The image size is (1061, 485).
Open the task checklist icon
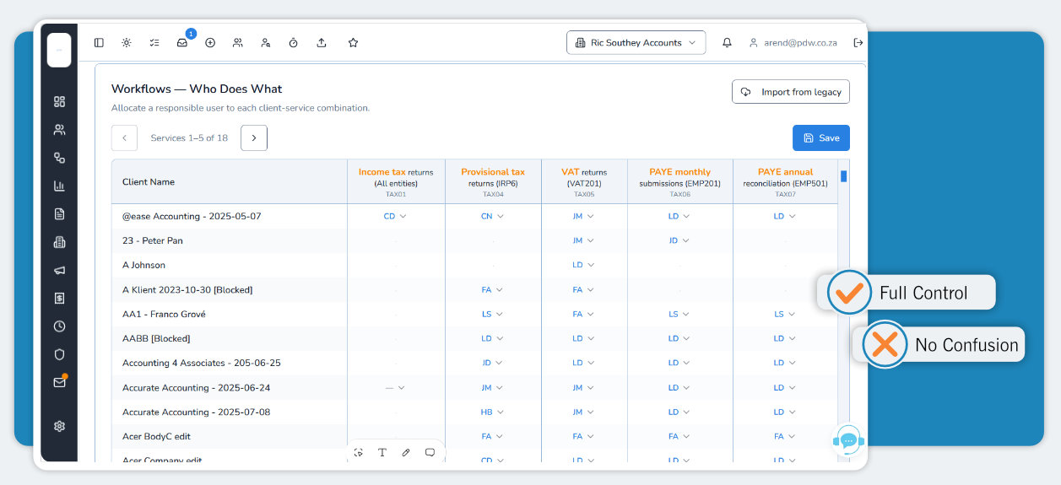point(154,43)
